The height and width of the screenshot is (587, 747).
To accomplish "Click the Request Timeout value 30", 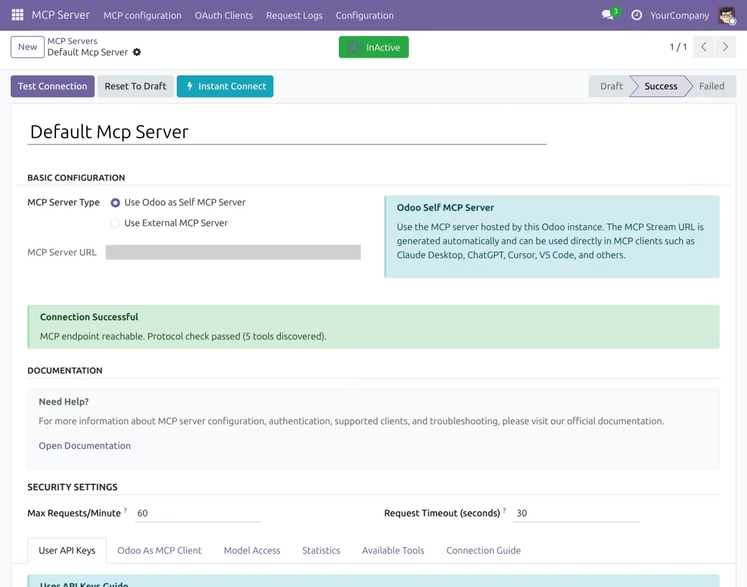I will click(576, 514).
